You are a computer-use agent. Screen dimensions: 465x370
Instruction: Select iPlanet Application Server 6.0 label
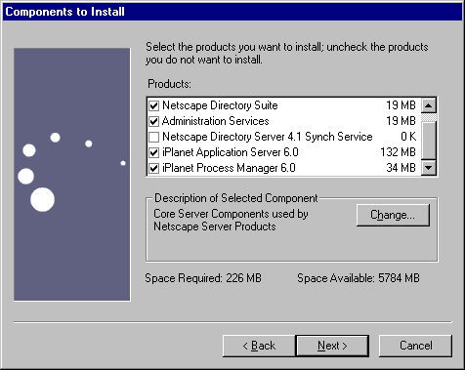pos(231,152)
